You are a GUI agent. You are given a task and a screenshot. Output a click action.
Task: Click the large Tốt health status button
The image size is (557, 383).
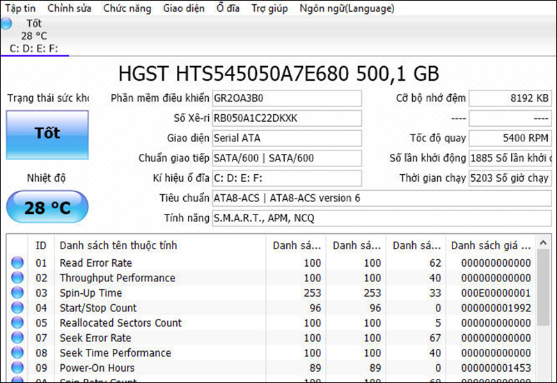point(47,134)
